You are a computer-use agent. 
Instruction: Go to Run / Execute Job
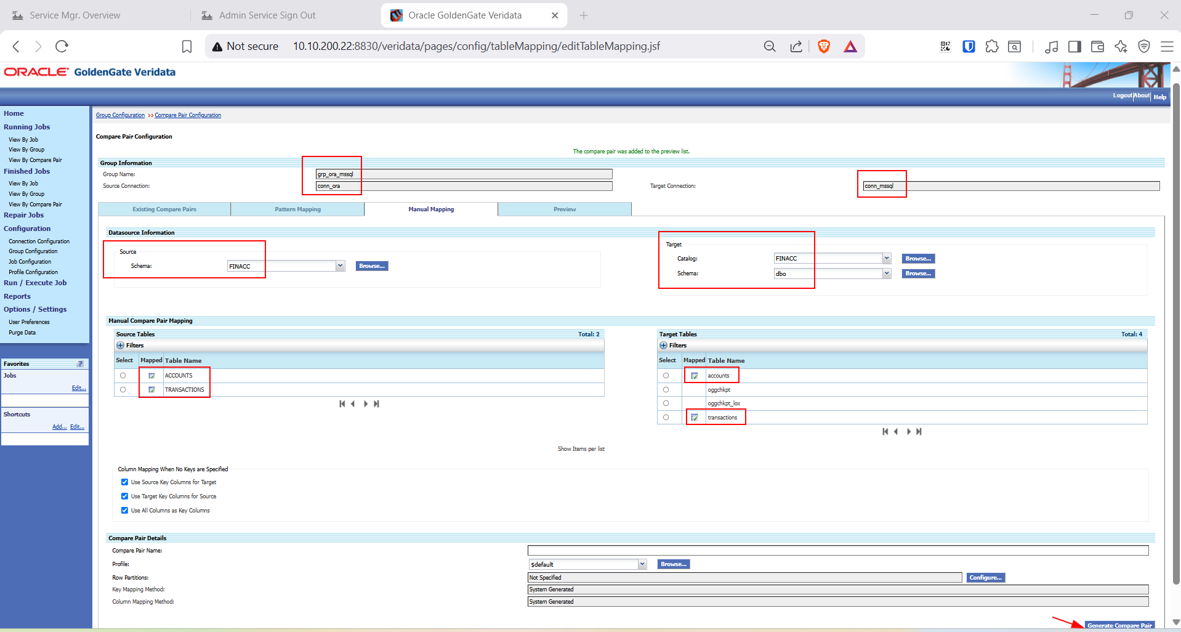coord(35,283)
